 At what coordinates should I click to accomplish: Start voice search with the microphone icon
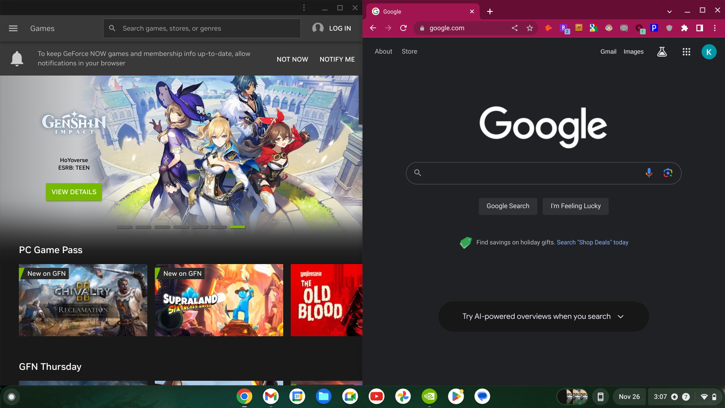pyautogui.click(x=648, y=173)
